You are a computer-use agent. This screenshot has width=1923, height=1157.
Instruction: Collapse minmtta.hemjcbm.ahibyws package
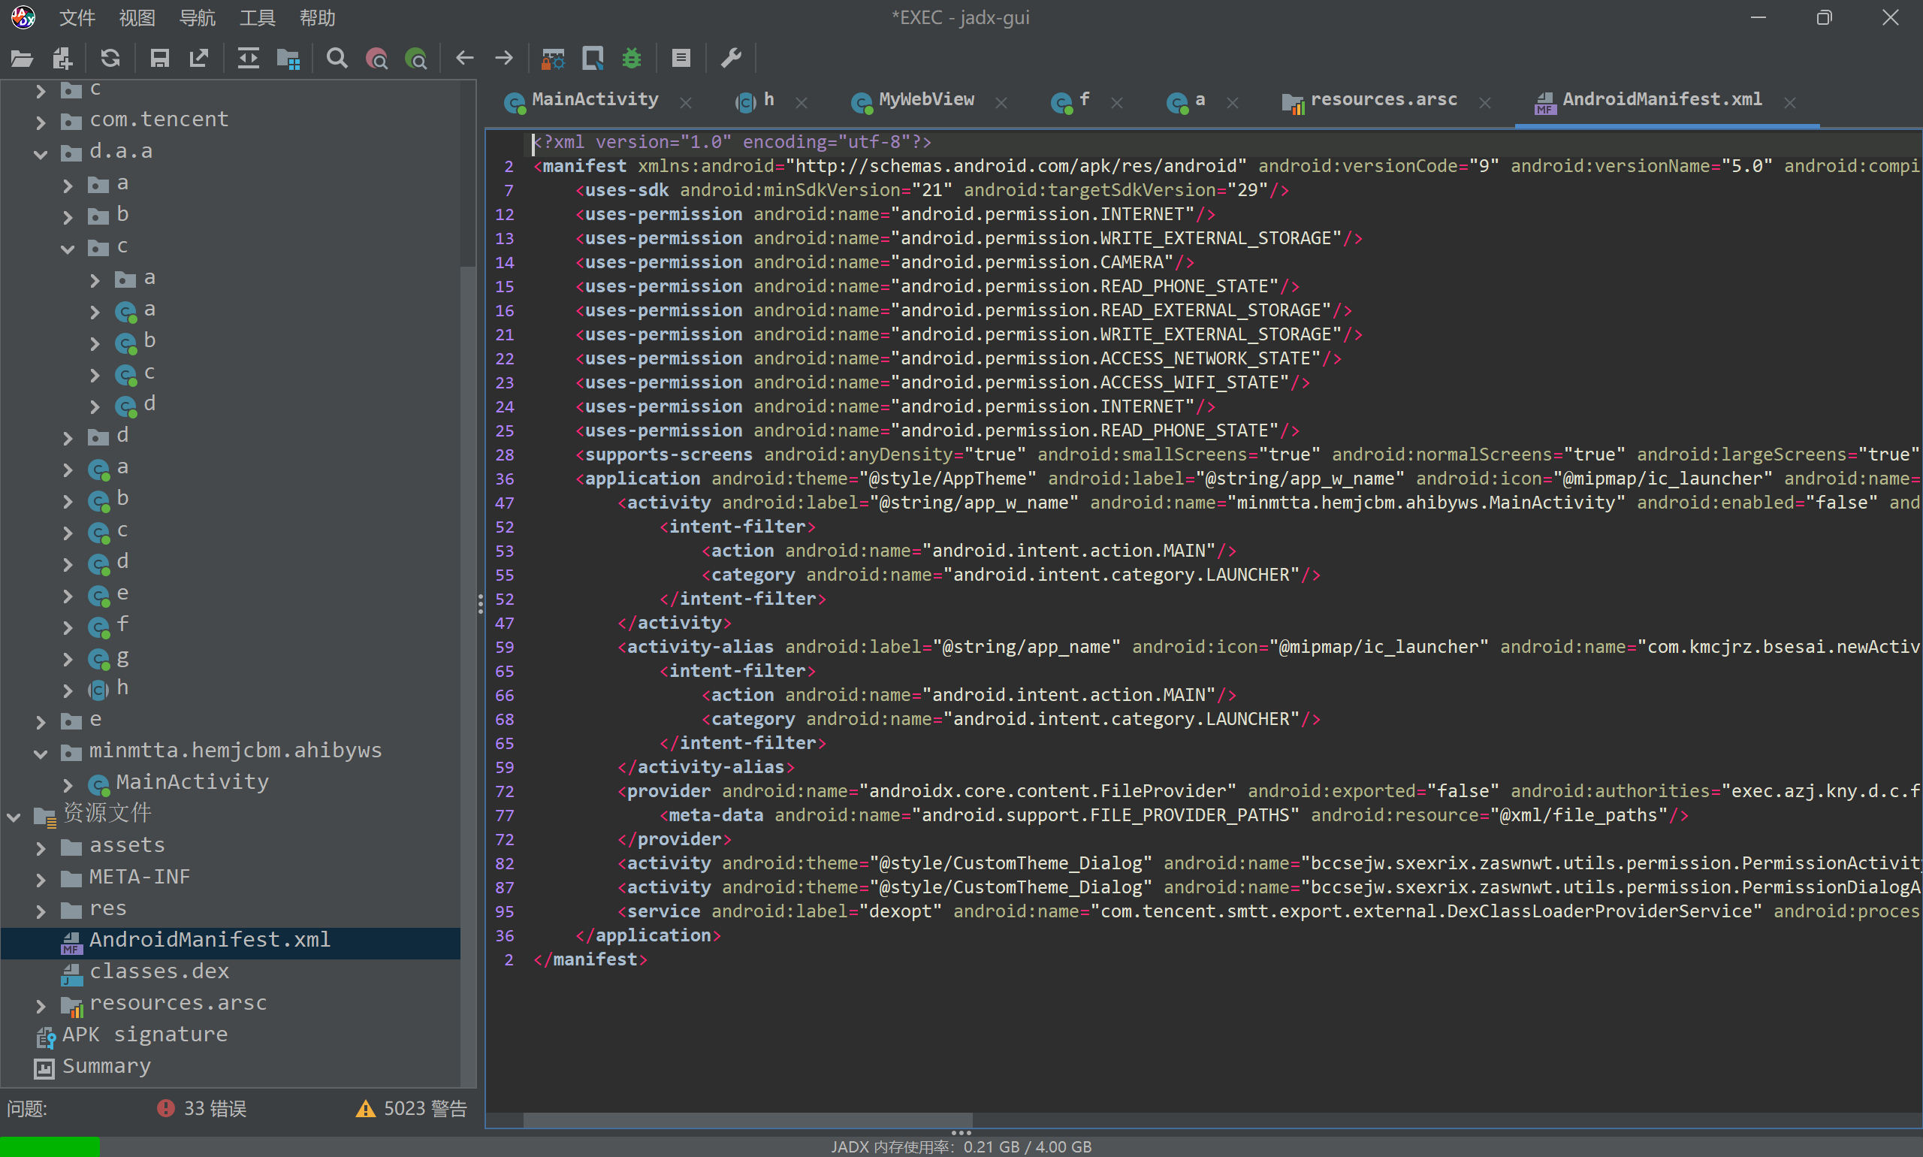41,752
